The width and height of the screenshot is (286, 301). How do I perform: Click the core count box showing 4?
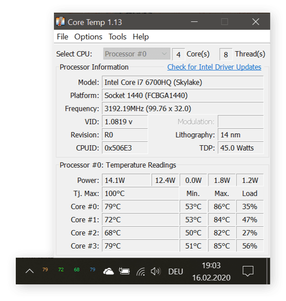pos(179,54)
